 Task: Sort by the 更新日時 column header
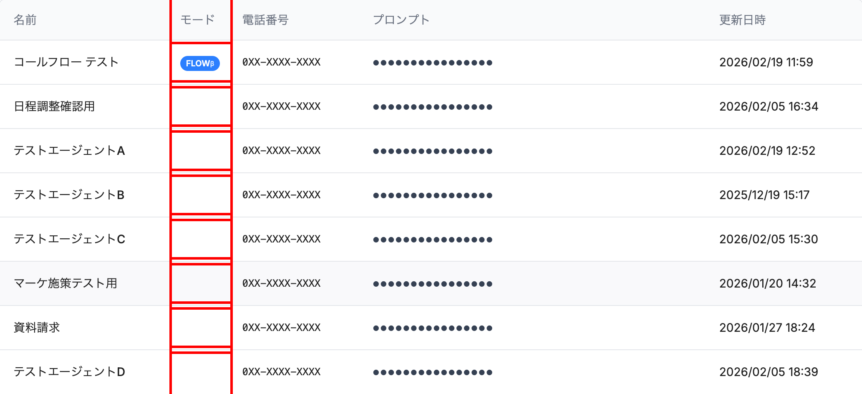pyautogui.click(x=742, y=20)
